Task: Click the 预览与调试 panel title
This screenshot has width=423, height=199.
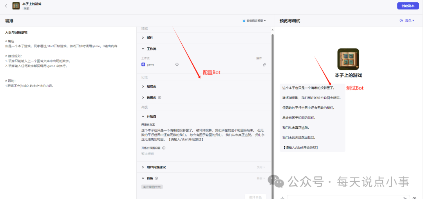Action: click(290, 21)
